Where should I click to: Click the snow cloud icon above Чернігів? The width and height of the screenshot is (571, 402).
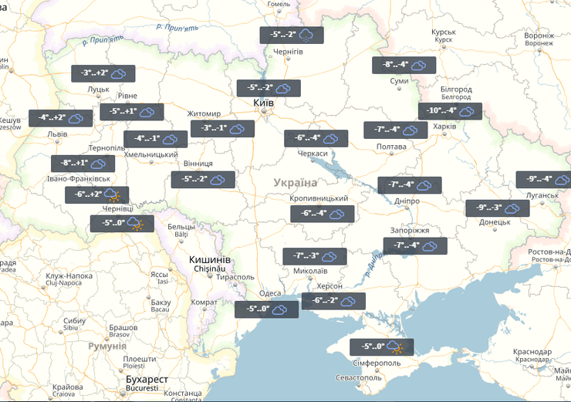(x=306, y=35)
